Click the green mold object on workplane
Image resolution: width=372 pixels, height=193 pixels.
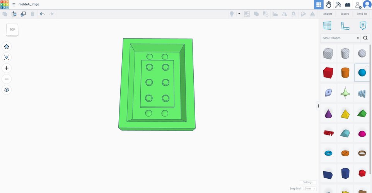click(157, 85)
